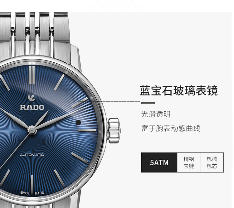The image size is (234, 208).
Task: Click the AUTOMATIC text on dial
Action: coord(32,155)
